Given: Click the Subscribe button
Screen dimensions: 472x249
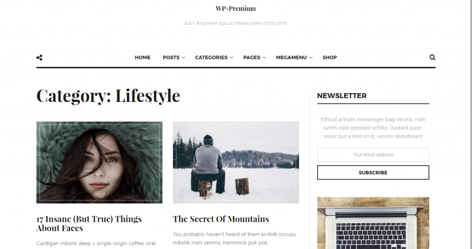Looking at the screenshot, I should point(373,172).
